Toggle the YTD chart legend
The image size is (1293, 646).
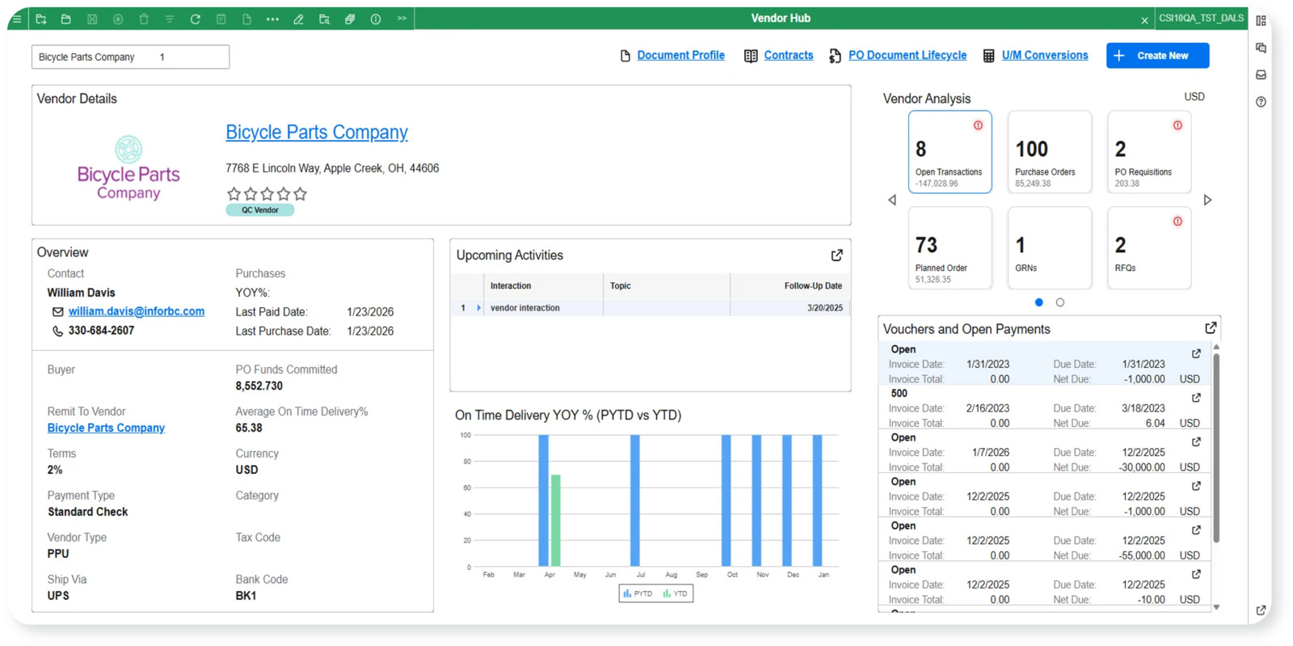click(675, 593)
